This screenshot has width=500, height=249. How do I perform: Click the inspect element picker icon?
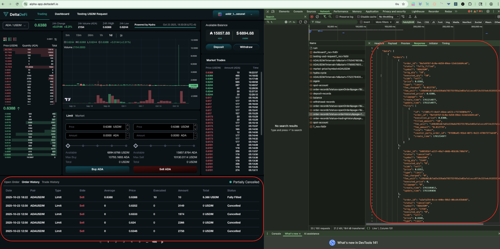(267, 11)
